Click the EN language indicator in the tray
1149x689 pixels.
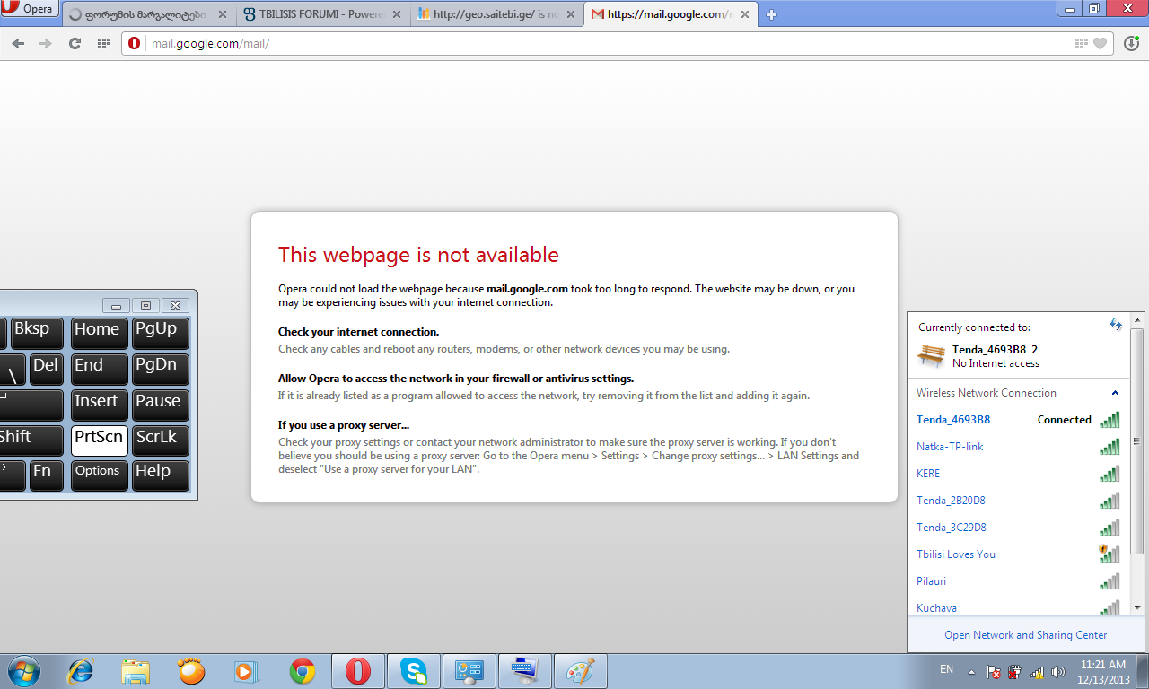(946, 669)
